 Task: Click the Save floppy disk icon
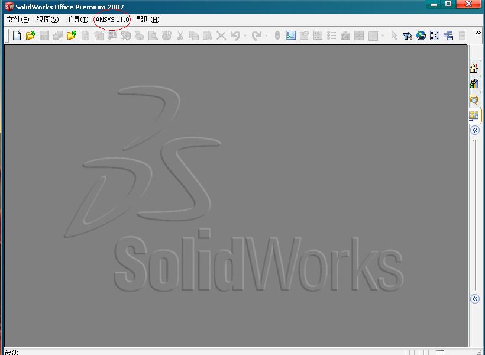pyautogui.click(x=44, y=35)
